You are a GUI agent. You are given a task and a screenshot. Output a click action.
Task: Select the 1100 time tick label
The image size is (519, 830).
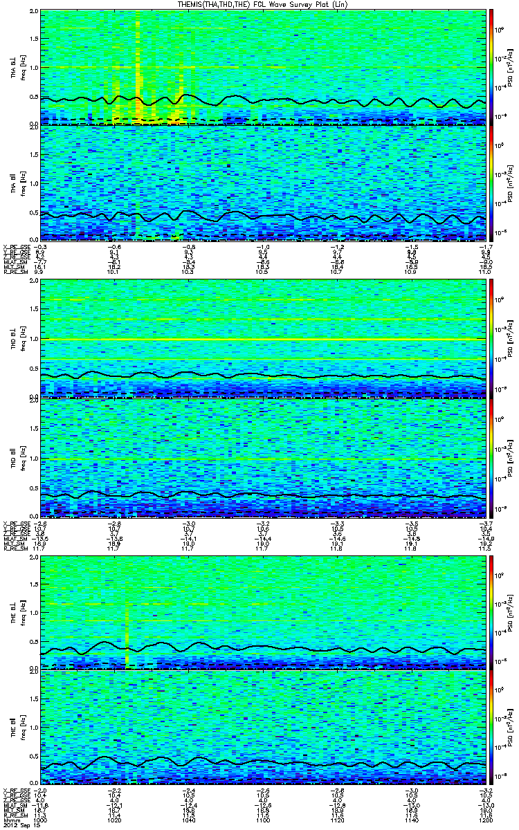click(263, 820)
